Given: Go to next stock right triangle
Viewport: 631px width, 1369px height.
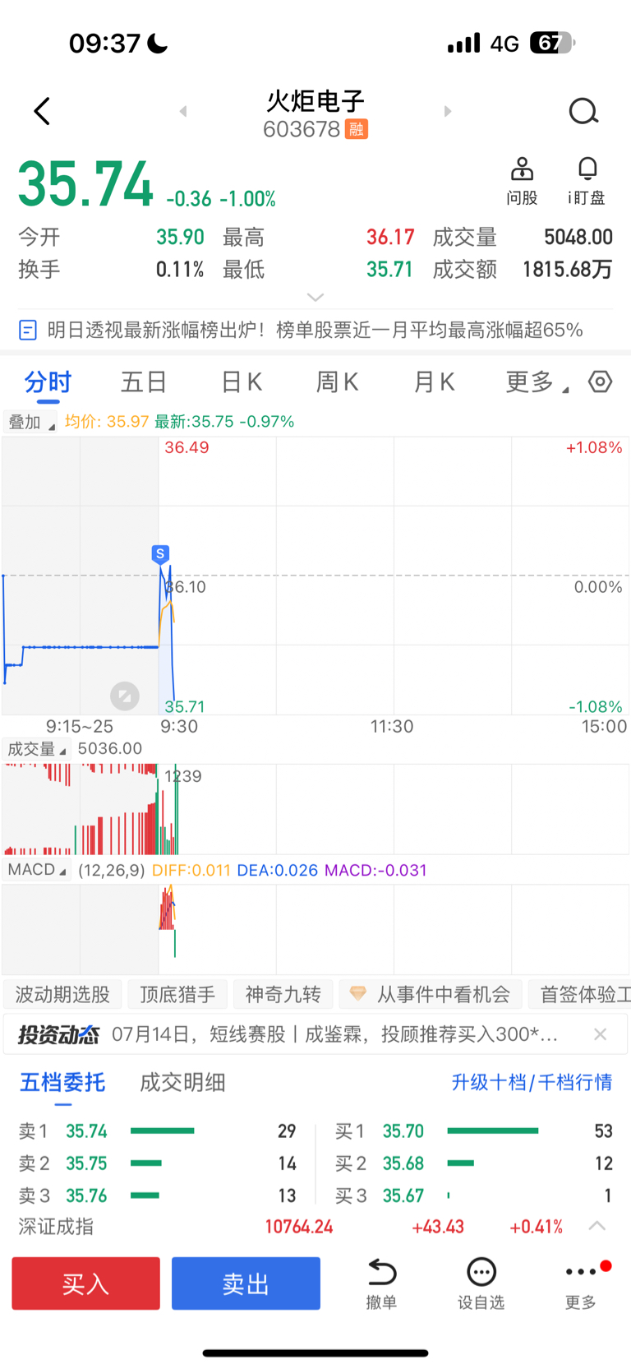Looking at the screenshot, I should [x=448, y=111].
